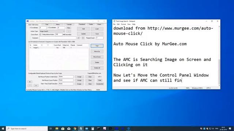This screenshot has height=131, width=234.
Task: Open Microsoft Store from the taskbar
Action: coord(63,128)
